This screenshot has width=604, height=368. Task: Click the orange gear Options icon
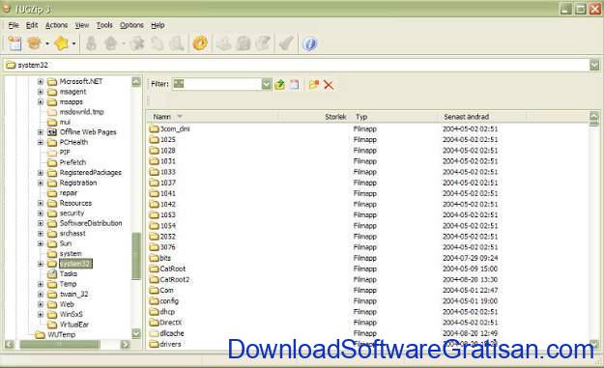click(200, 43)
